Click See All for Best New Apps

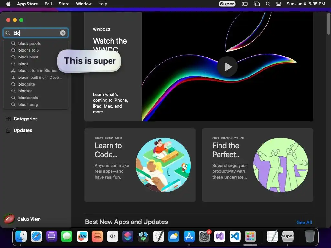tap(304, 222)
